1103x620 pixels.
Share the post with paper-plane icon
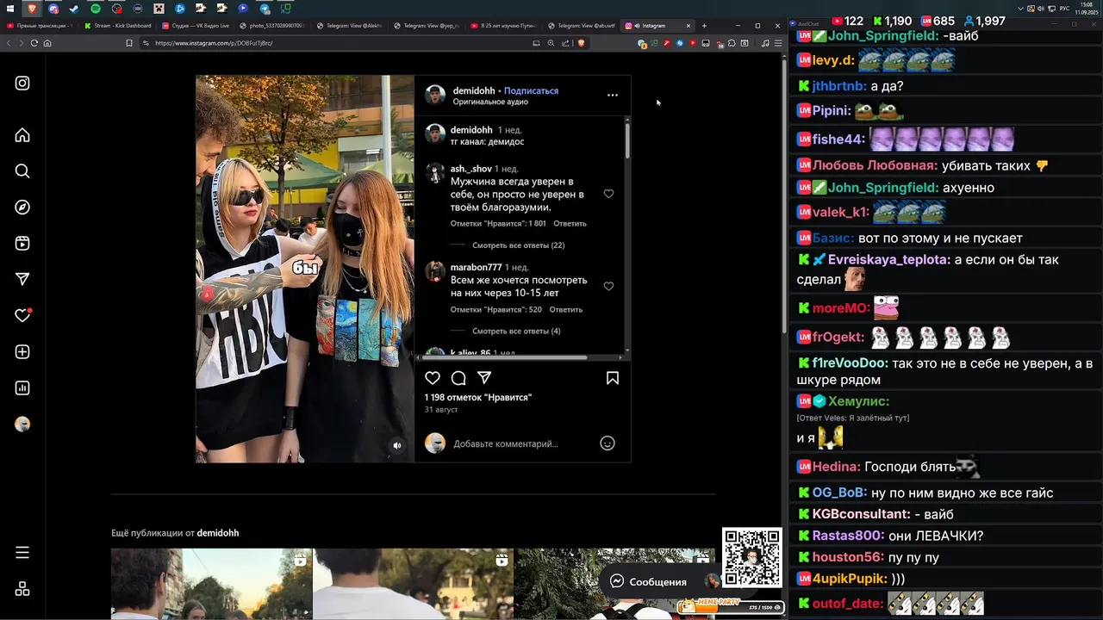(484, 378)
